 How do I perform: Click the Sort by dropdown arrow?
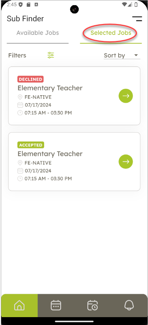click(136, 55)
